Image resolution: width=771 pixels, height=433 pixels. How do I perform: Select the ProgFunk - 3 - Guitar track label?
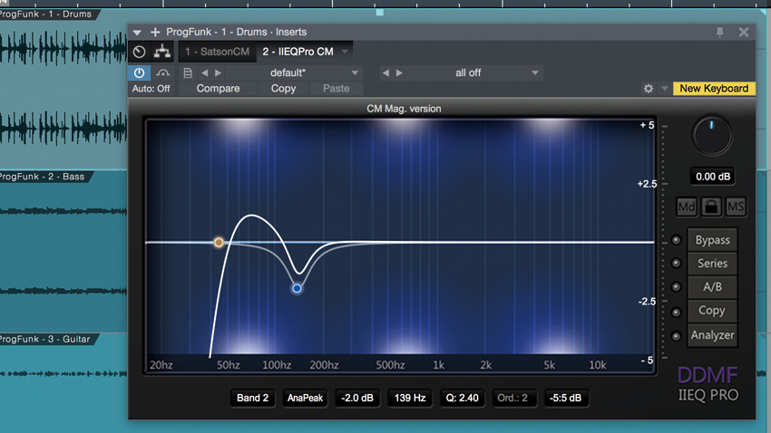coord(45,339)
